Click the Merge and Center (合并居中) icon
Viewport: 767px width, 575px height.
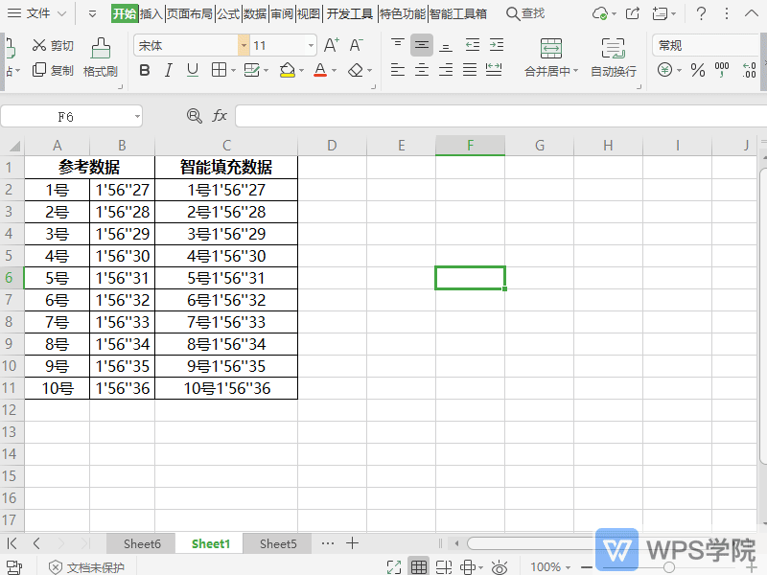pos(550,48)
